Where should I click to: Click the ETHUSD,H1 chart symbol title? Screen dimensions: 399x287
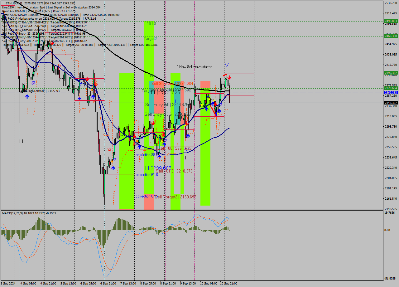(13, 3)
